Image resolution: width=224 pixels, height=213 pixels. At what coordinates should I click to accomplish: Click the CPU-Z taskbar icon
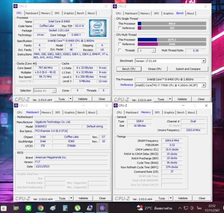point(102,208)
